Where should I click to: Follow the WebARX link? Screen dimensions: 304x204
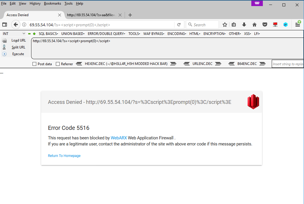click(x=119, y=138)
